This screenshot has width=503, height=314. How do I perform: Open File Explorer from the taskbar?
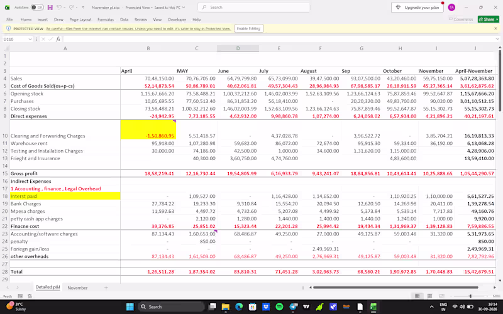tap(225, 306)
